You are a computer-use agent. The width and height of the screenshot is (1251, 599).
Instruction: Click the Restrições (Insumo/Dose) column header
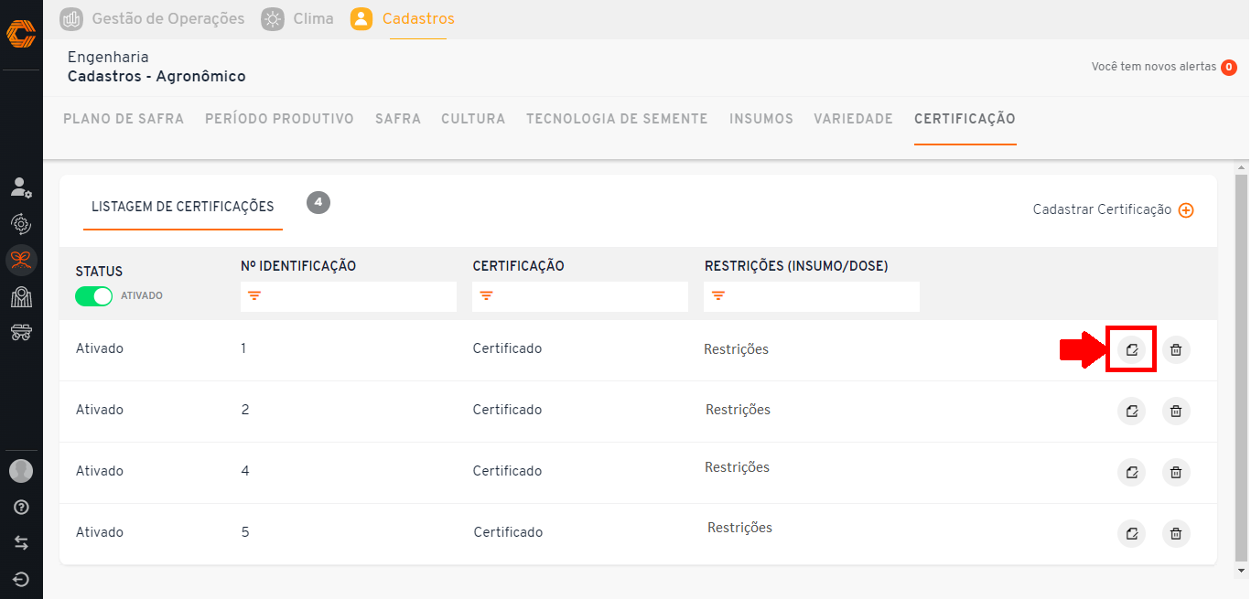click(796, 266)
